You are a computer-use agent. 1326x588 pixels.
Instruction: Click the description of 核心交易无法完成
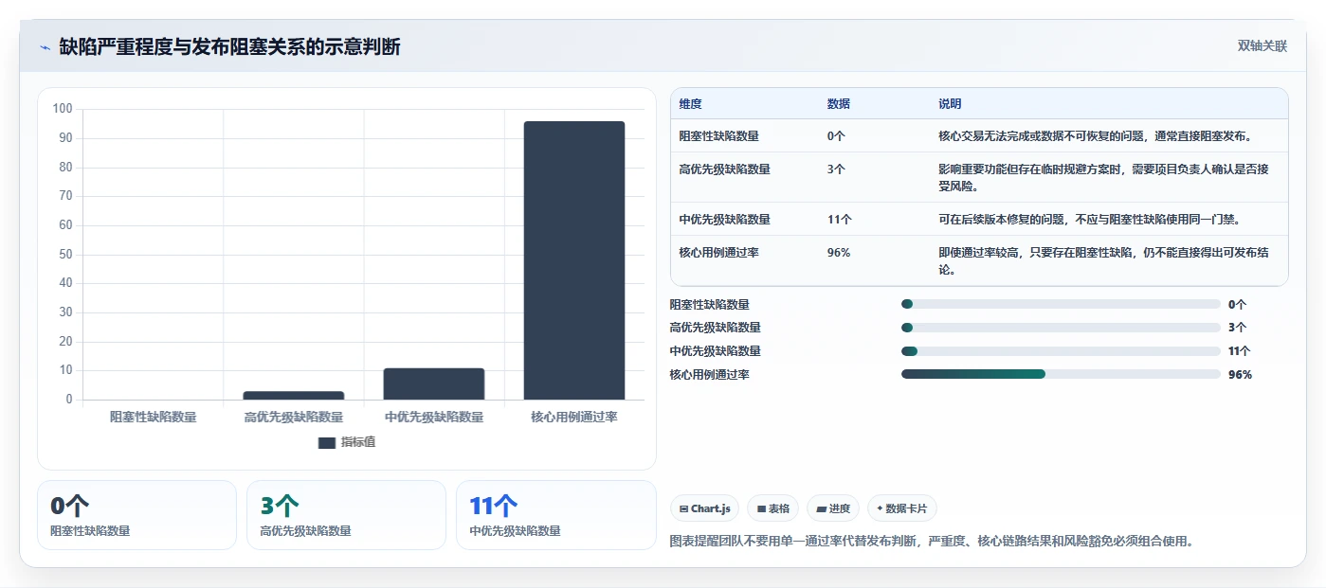(x=1096, y=136)
